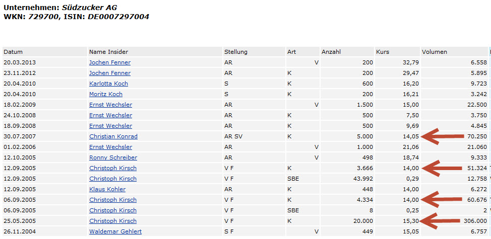This screenshot has width=491, height=239.
Task: Open Jochen Fenner link dated 23.11.2012
Action: coord(109,73)
